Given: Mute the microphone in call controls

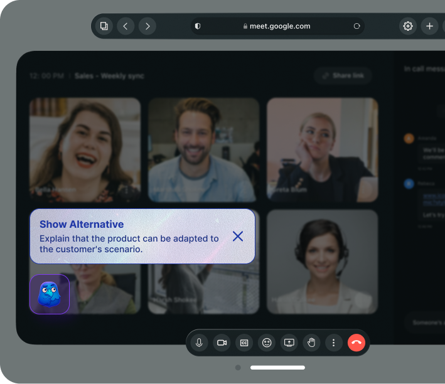Looking at the screenshot, I should point(199,343).
